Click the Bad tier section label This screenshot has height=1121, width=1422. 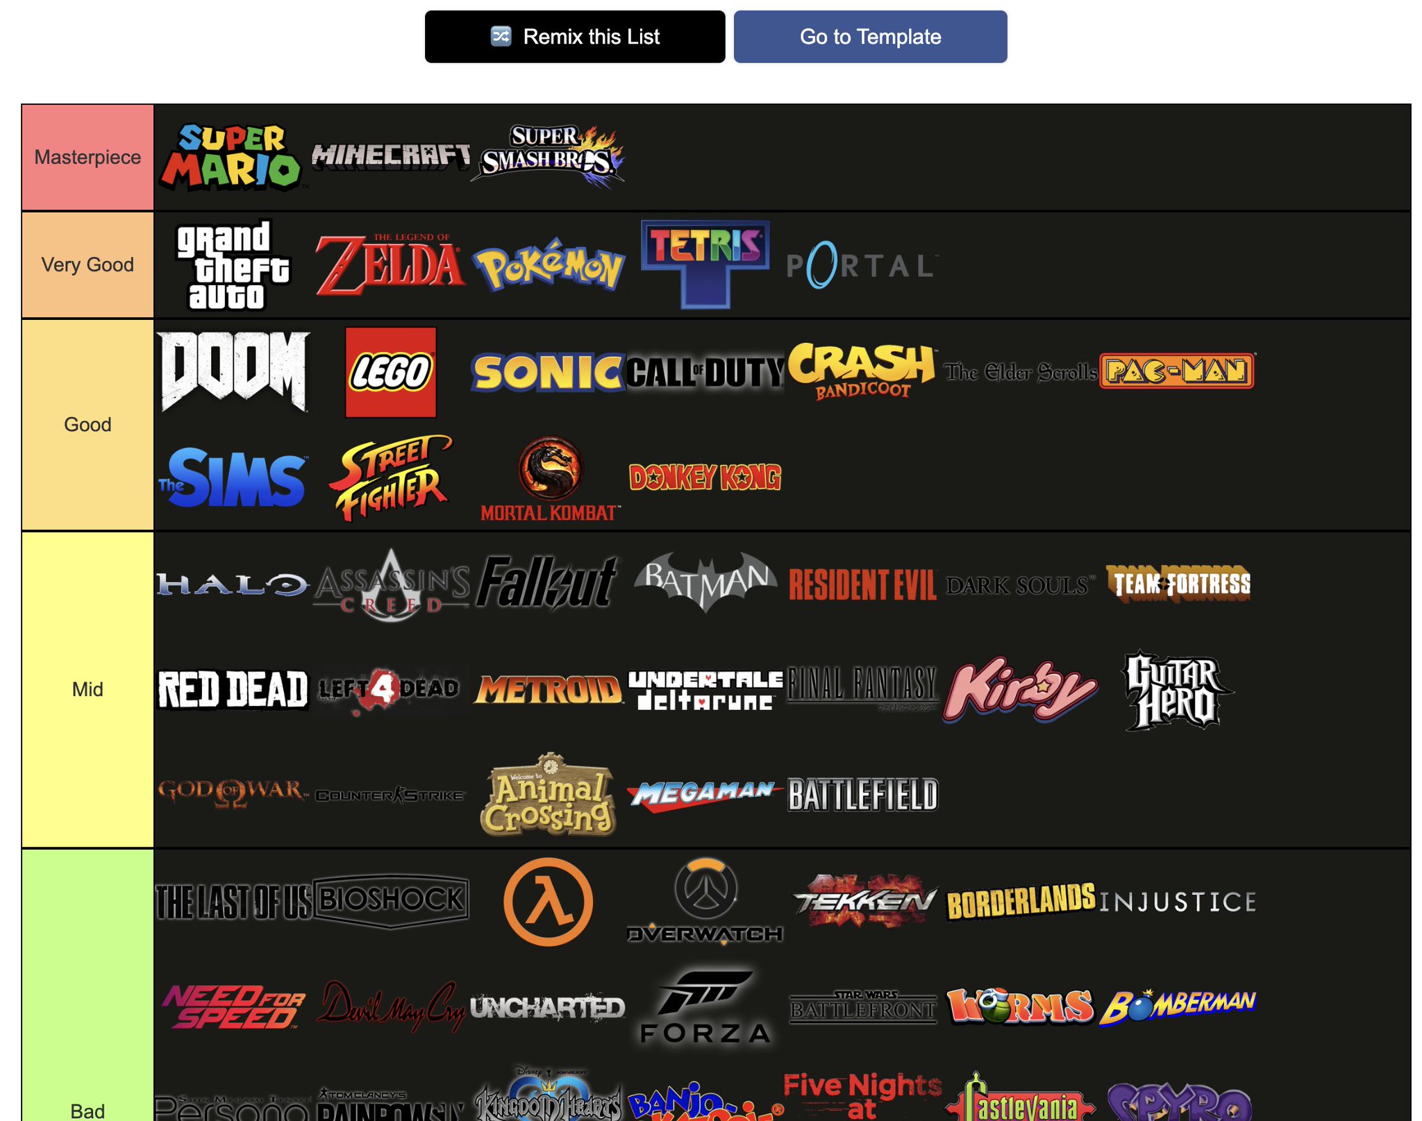pos(87,1107)
